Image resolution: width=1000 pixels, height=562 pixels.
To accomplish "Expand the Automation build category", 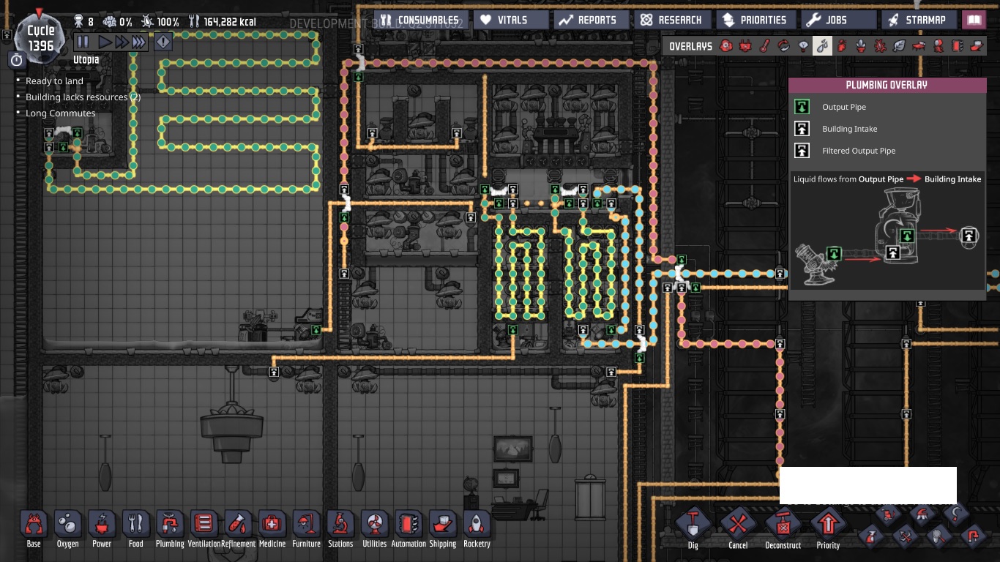I will (408, 528).
